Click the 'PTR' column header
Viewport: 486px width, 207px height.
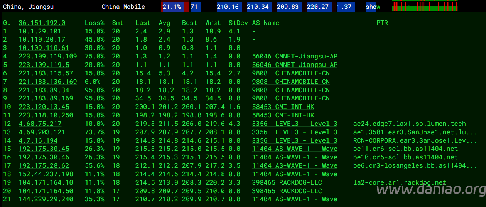click(x=382, y=23)
